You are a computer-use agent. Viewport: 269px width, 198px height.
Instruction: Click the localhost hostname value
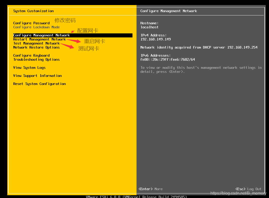(149, 27)
